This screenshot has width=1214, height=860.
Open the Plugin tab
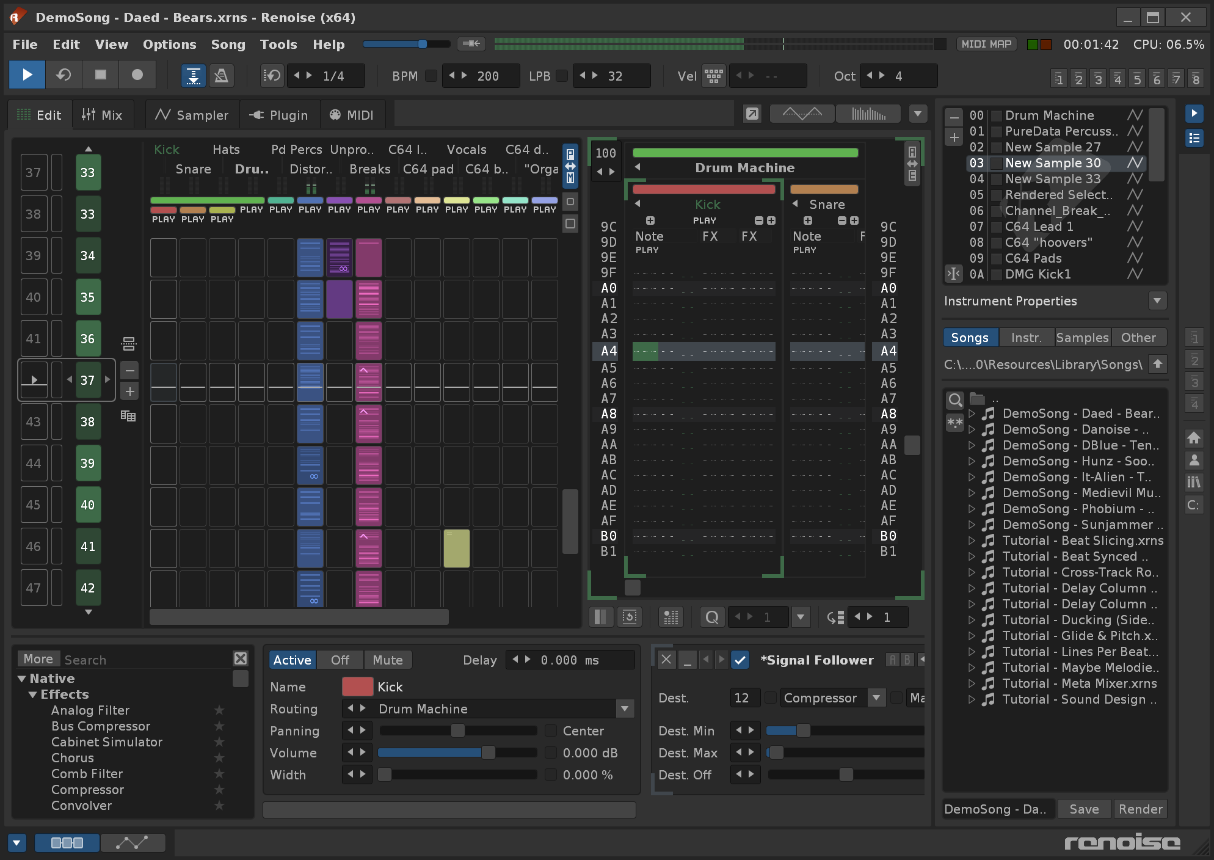click(x=278, y=115)
